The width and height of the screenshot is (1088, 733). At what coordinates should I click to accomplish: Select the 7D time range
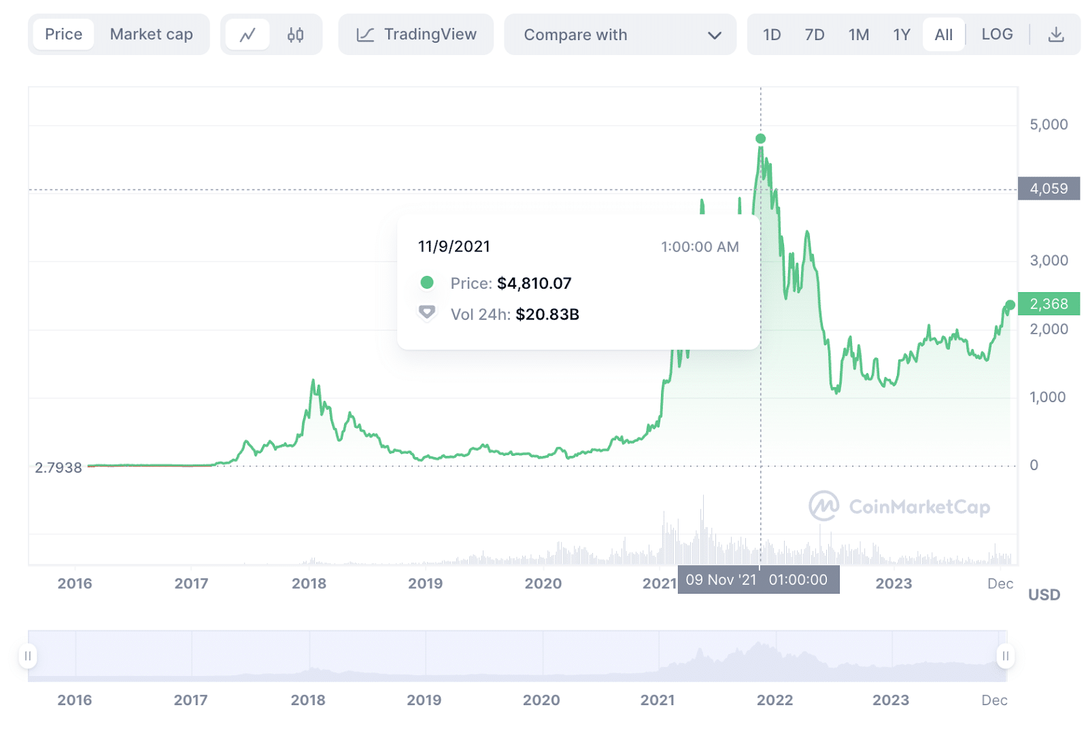[814, 35]
